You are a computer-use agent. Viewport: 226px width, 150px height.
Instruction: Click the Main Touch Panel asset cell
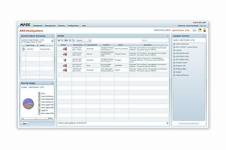[121, 49]
